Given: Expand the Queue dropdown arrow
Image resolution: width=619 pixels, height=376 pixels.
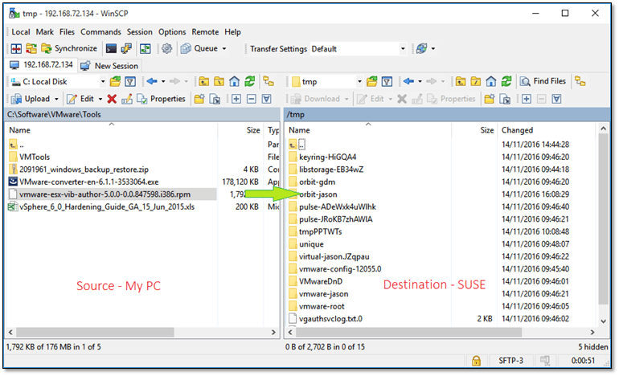Looking at the screenshot, I should click(224, 49).
